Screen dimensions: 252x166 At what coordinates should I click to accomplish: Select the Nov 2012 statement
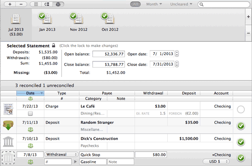coord(78,22)
